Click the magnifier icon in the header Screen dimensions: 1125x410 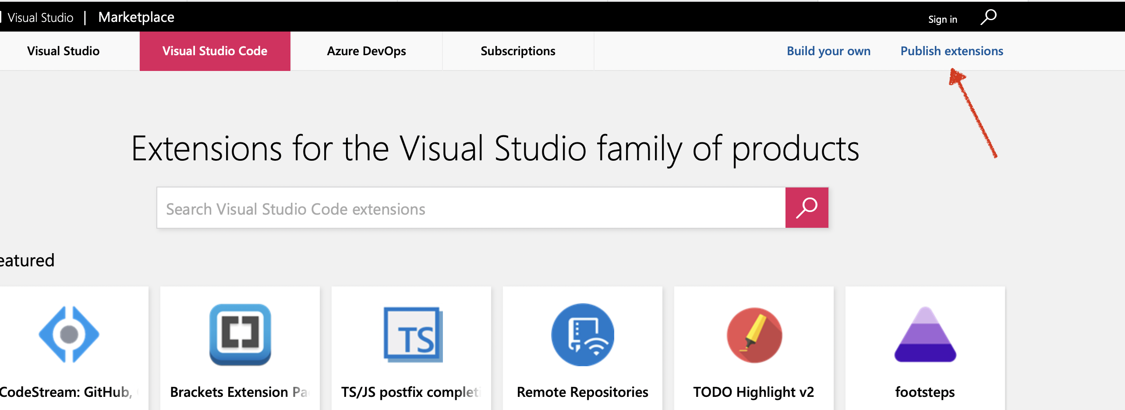point(988,18)
